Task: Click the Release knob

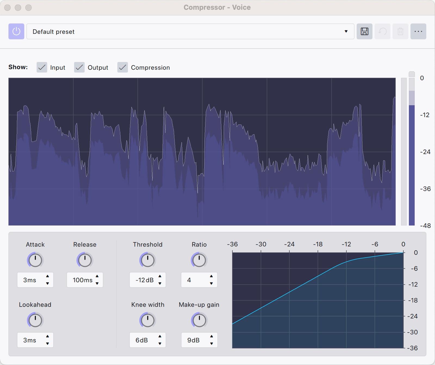Action: 85,260
